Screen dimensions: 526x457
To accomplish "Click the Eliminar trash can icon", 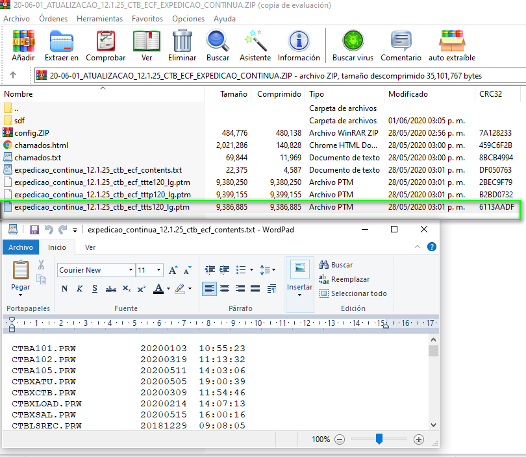I will pos(182,42).
